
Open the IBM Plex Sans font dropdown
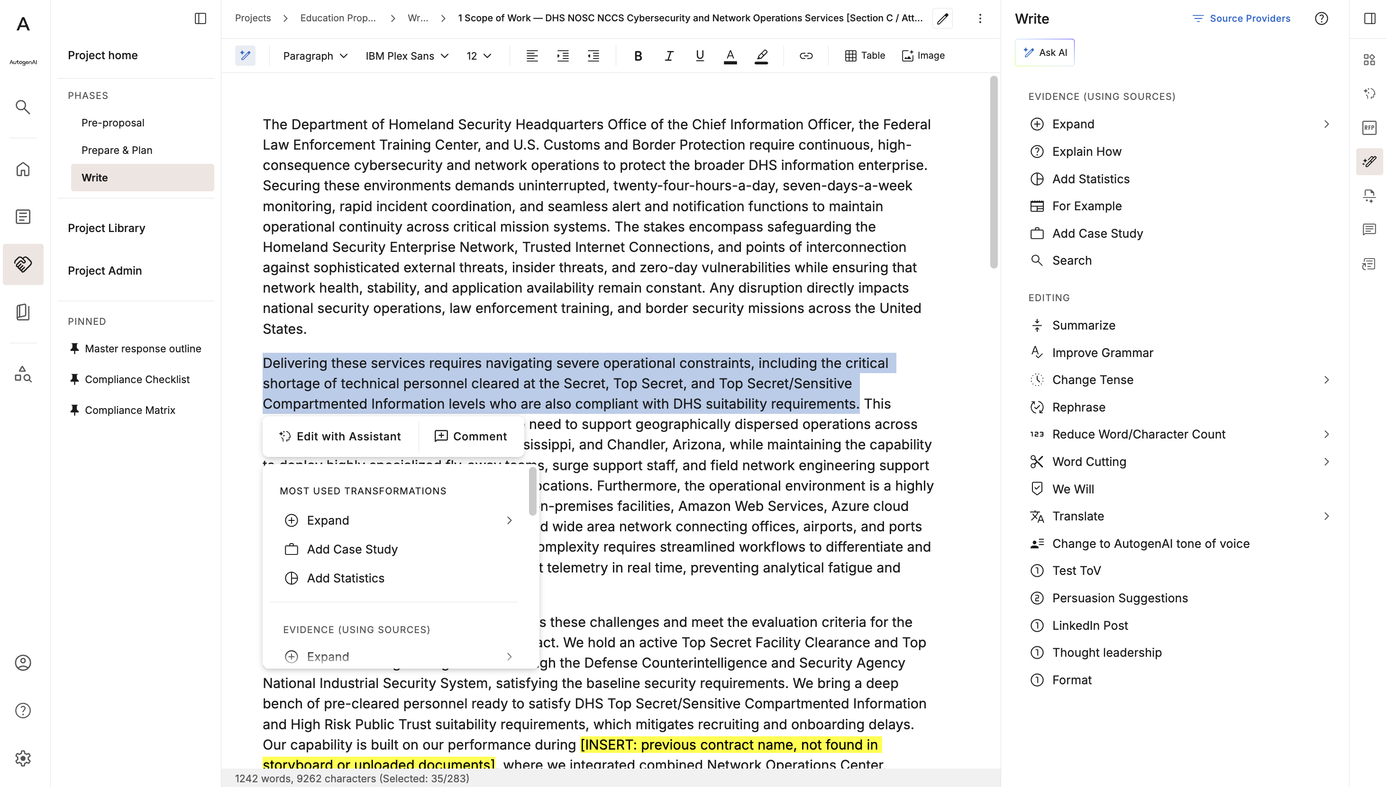(x=407, y=56)
